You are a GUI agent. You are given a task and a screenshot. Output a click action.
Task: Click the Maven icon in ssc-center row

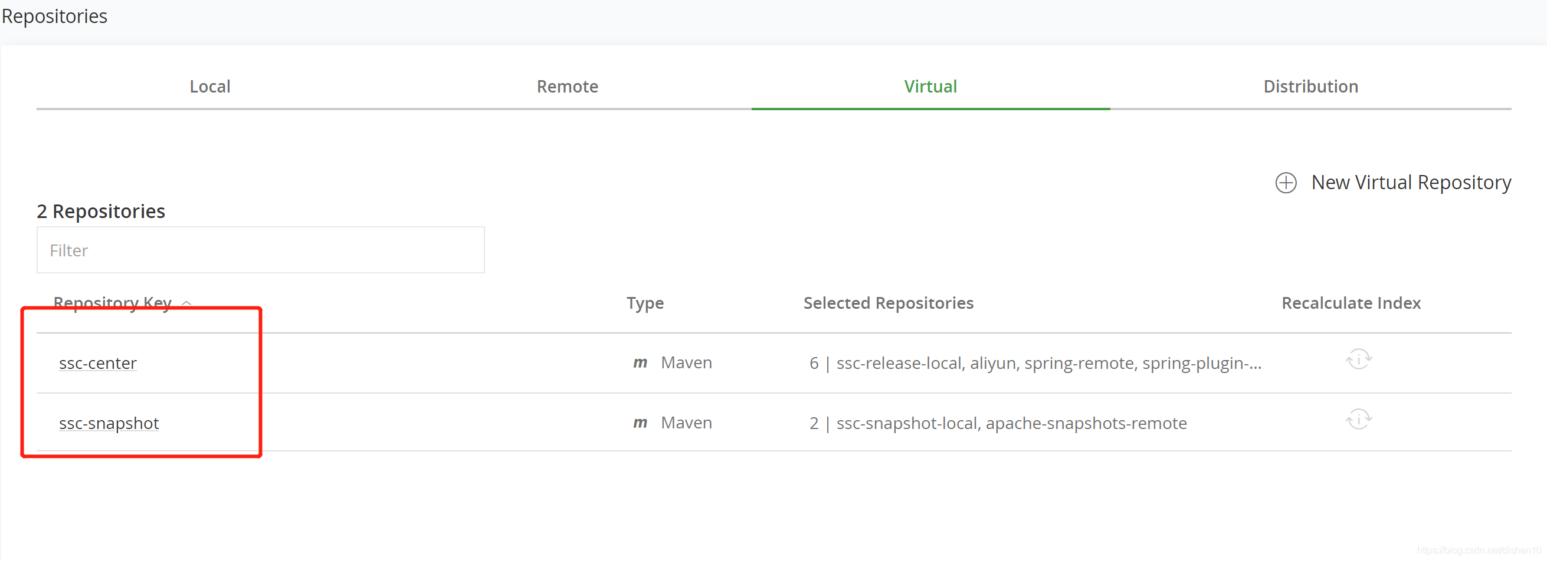coord(640,363)
